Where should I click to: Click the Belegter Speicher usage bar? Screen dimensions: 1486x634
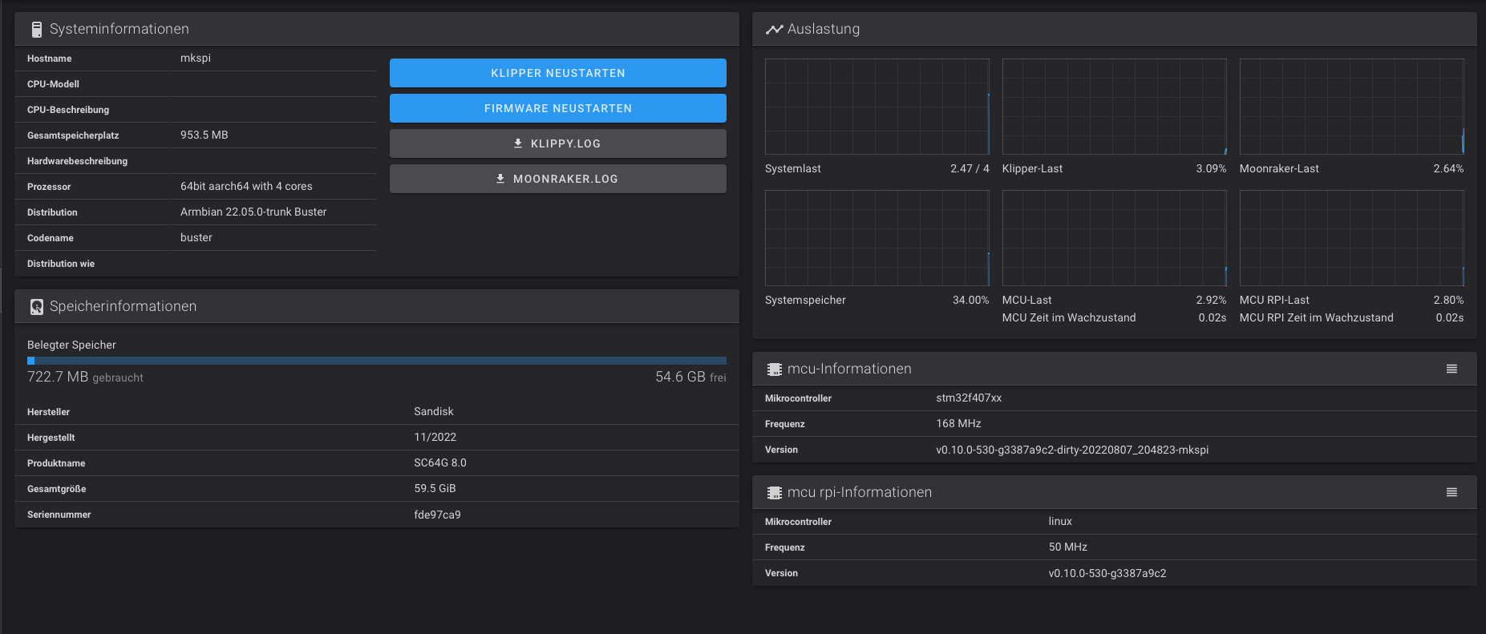click(x=377, y=361)
